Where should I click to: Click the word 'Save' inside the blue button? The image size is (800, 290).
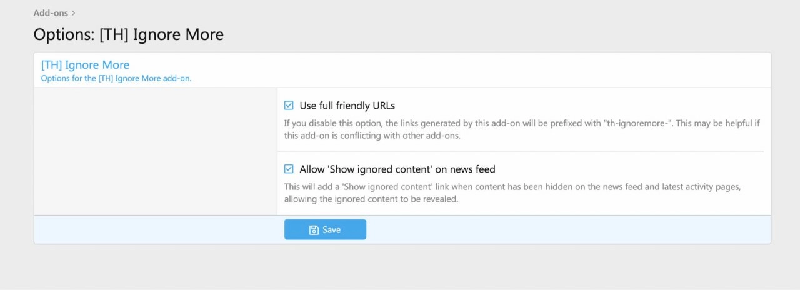[331, 230]
